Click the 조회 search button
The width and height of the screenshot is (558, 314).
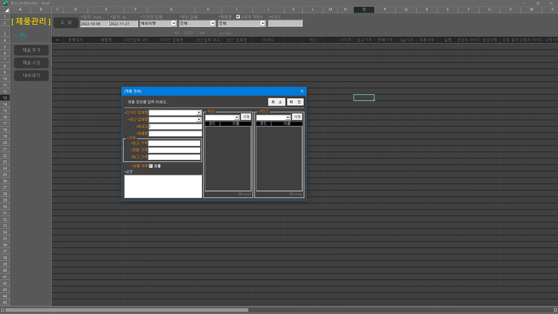tap(66, 23)
